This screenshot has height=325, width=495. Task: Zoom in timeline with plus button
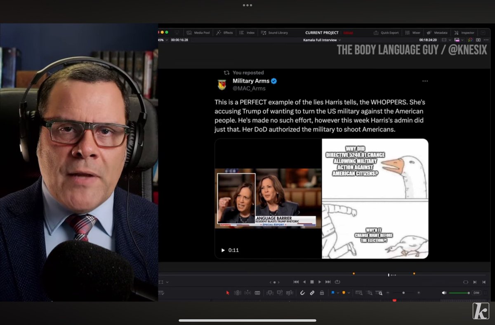[x=419, y=293]
